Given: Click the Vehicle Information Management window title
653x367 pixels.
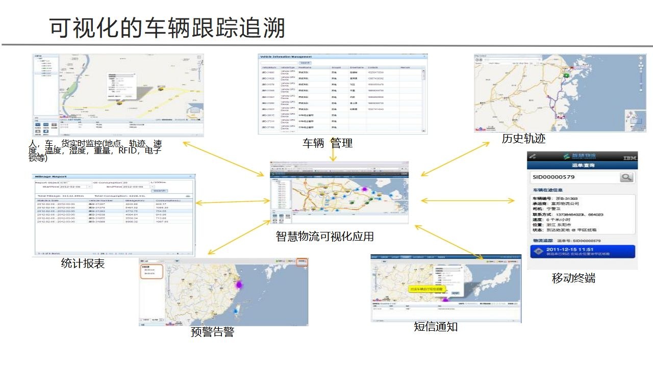Looking at the screenshot, I should [286, 57].
